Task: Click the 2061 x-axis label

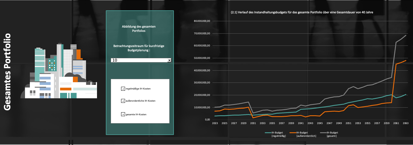Action: point(396,123)
